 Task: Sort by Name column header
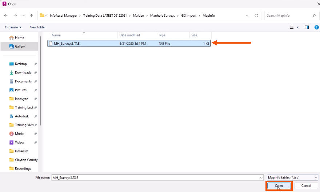56,35
